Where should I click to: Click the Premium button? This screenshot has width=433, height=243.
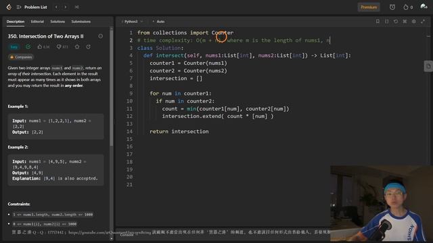(x=369, y=7)
